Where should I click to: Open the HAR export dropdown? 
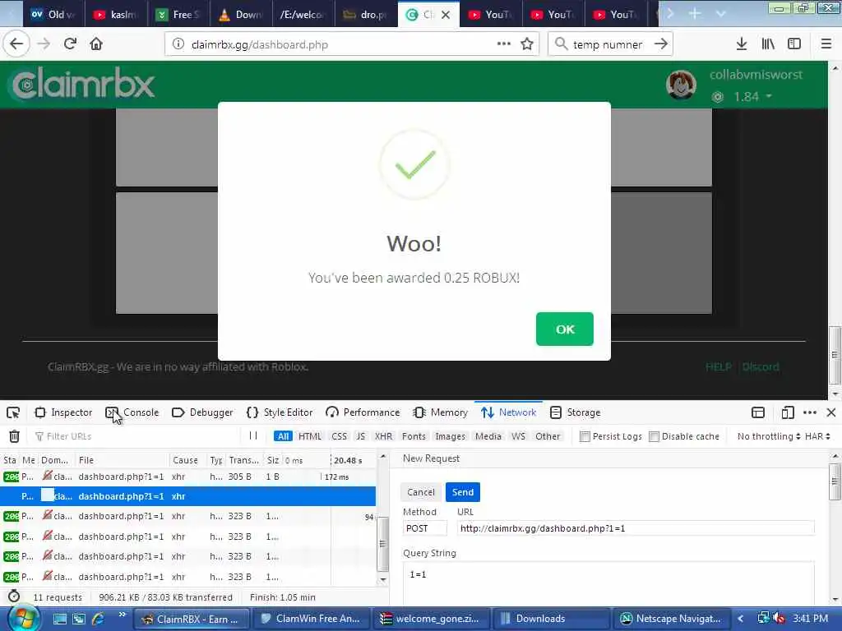pyautogui.click(x=817, y=436)
